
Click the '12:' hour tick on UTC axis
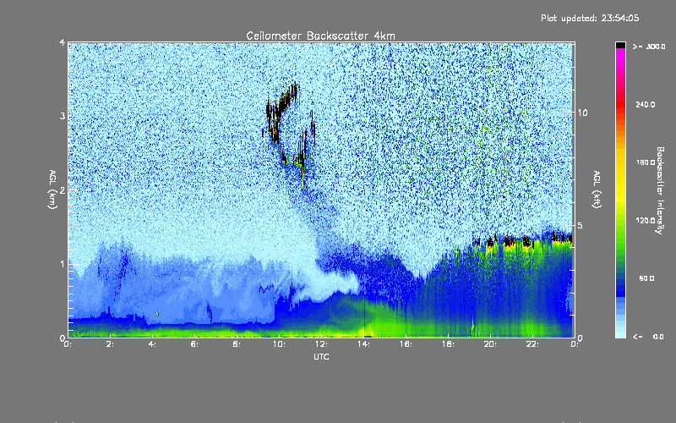tap(321, 344)
